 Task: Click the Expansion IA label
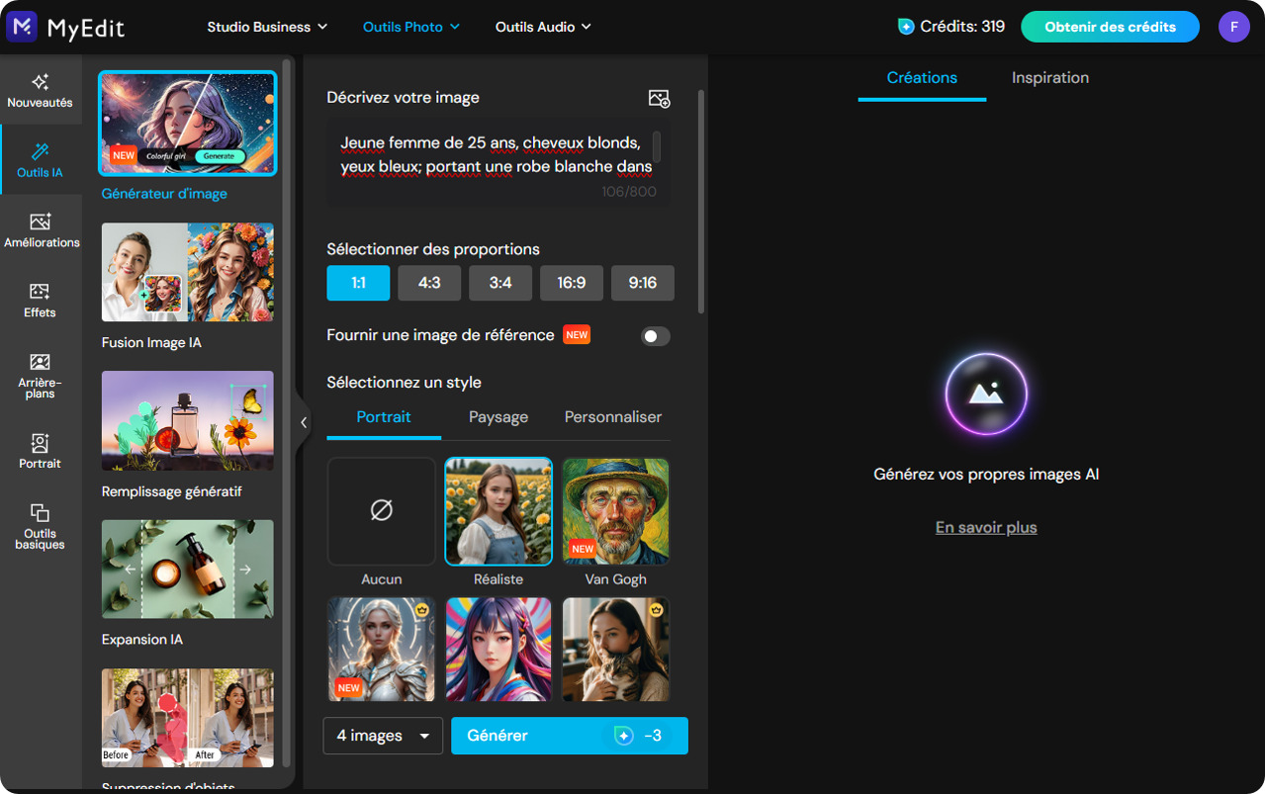click(x=142, y=640)
